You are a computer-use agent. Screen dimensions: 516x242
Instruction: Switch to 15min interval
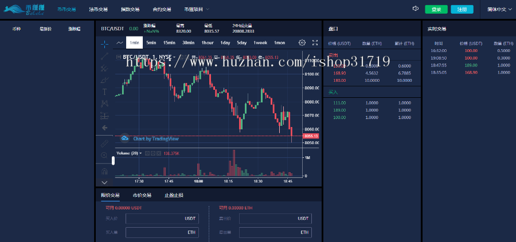169,43
